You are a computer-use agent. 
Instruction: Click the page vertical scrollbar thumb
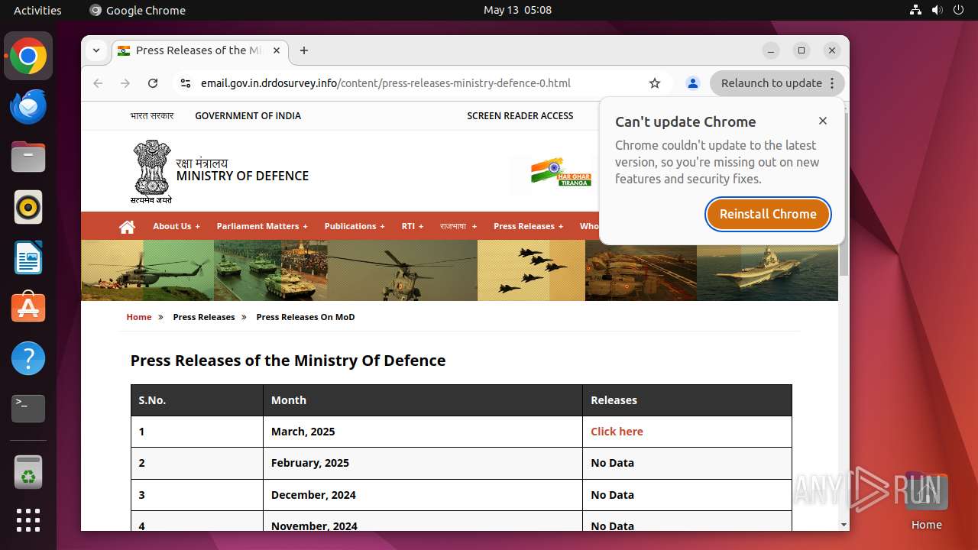click(844, 193)
